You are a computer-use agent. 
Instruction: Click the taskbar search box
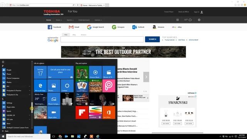pyautogui.click(x=28, y=136)
